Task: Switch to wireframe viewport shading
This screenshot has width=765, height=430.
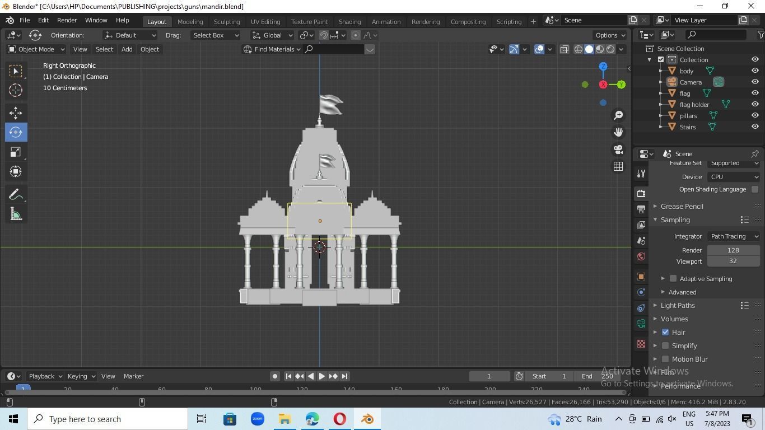Action: pos(579,49)
